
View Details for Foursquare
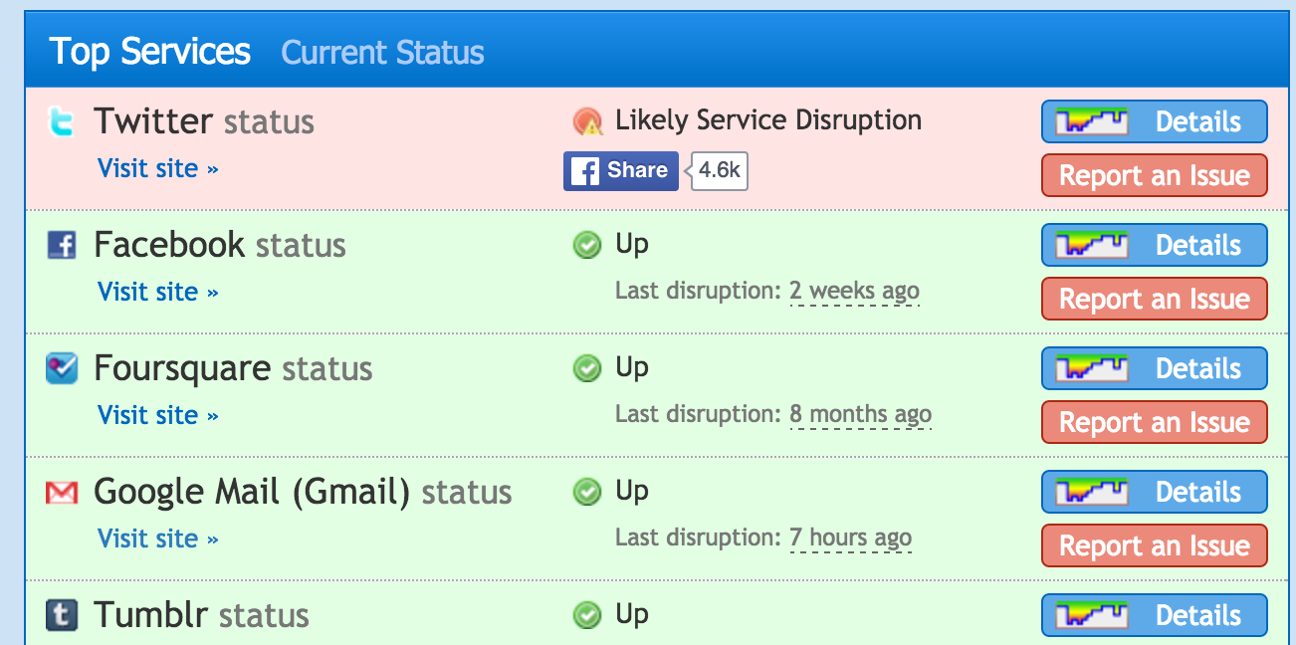(1155, 368)
